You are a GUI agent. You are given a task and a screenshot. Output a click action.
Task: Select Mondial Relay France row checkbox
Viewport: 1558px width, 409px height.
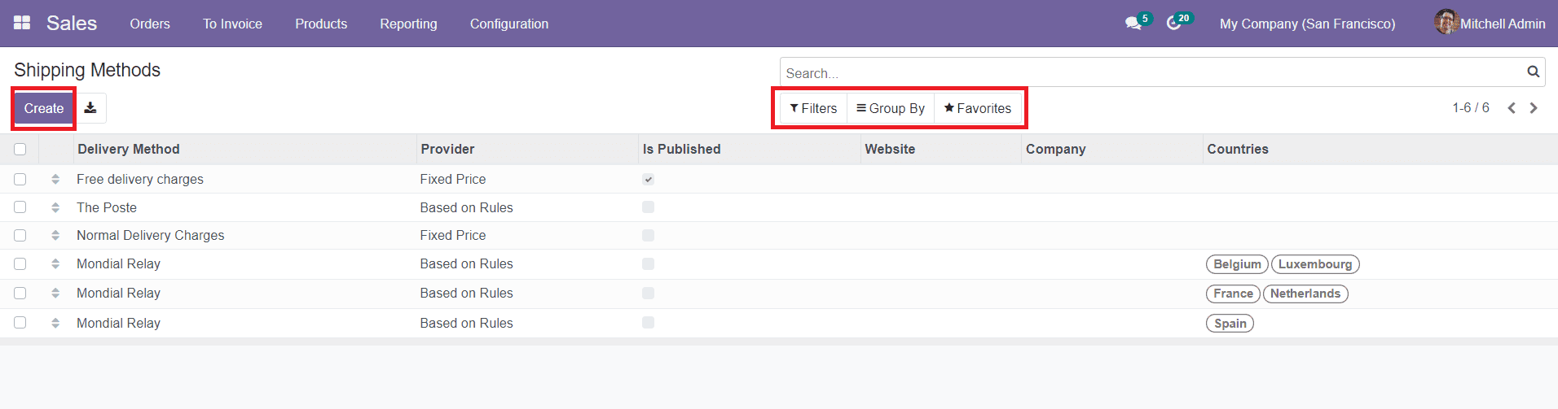(x=20, y=293)
